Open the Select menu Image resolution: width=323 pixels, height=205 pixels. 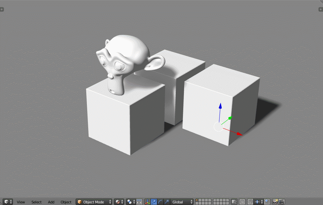click(36, 202)
